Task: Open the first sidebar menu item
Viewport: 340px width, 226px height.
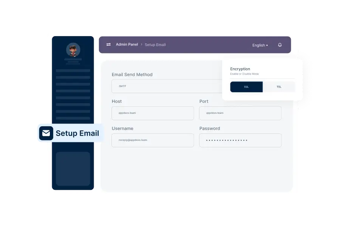Action: (73, 70)
